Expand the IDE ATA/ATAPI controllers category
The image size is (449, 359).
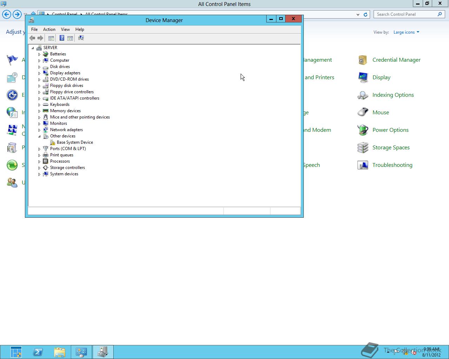[x=39, y=98]
